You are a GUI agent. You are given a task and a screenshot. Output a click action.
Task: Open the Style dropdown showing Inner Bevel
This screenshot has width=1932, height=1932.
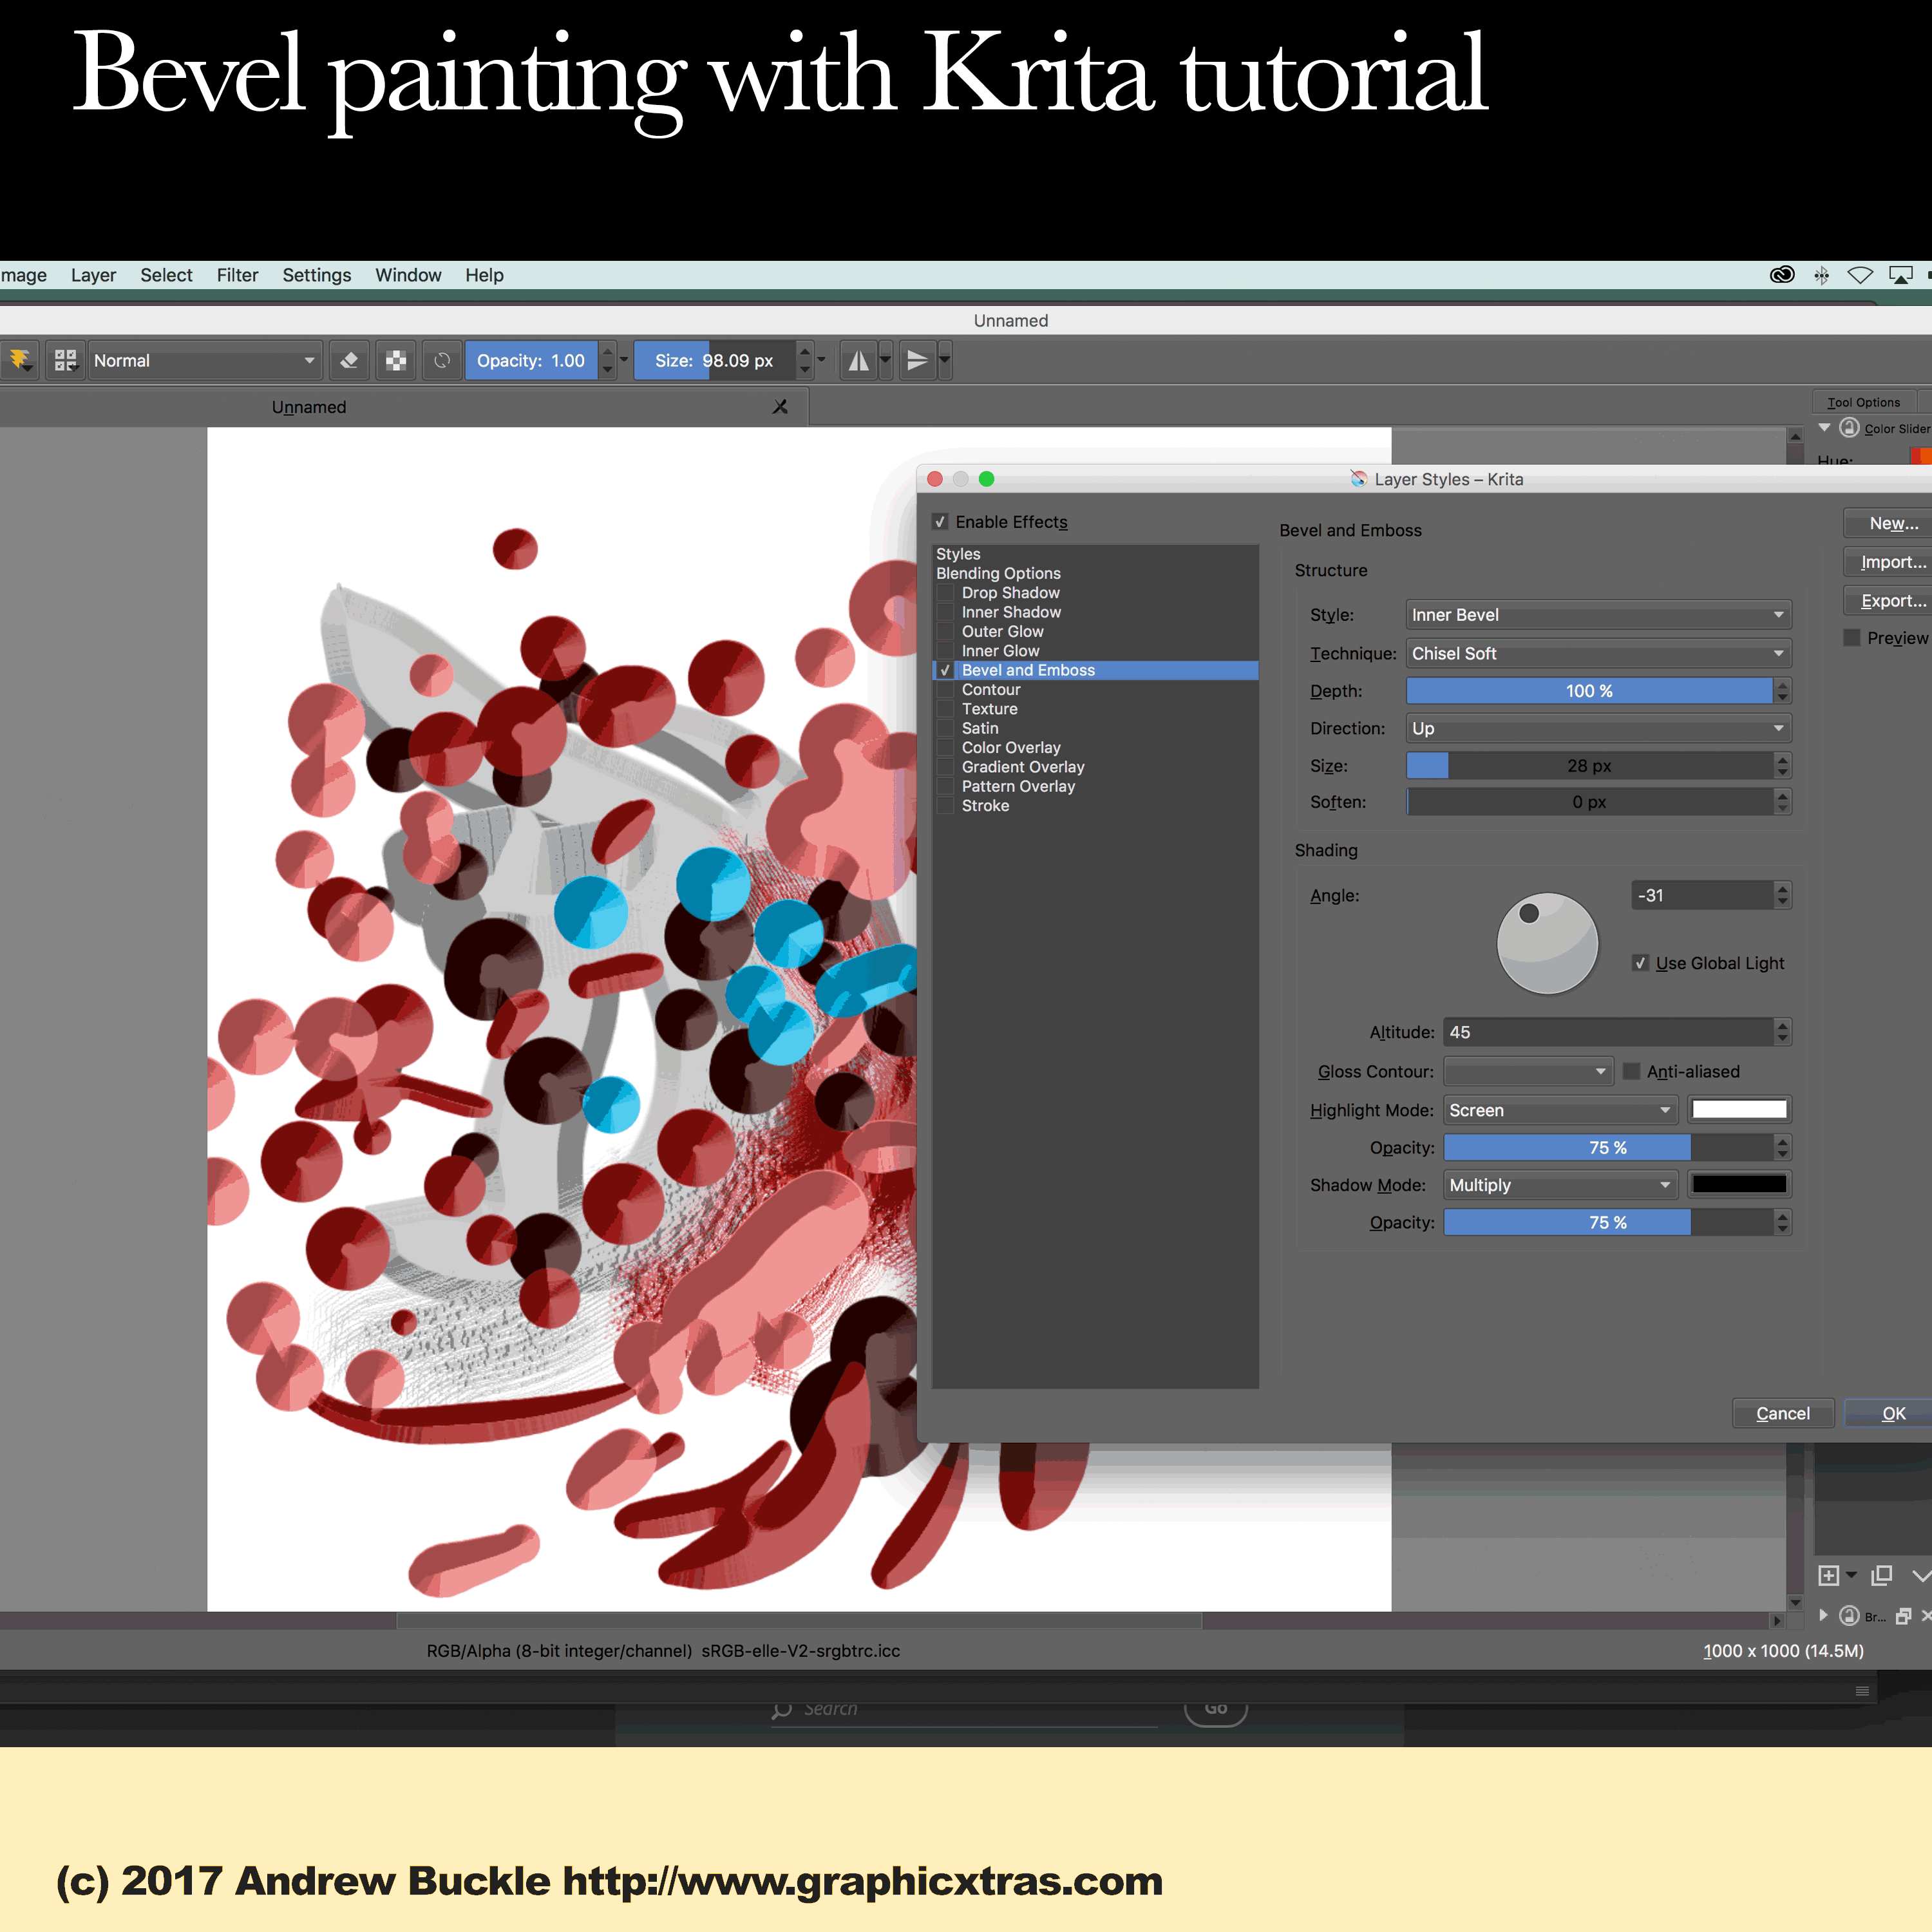[x=1598, y=615]
